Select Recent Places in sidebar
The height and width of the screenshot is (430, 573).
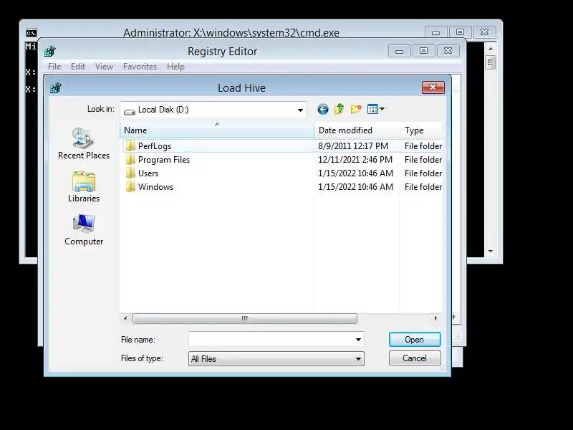[x=84, y=143]
